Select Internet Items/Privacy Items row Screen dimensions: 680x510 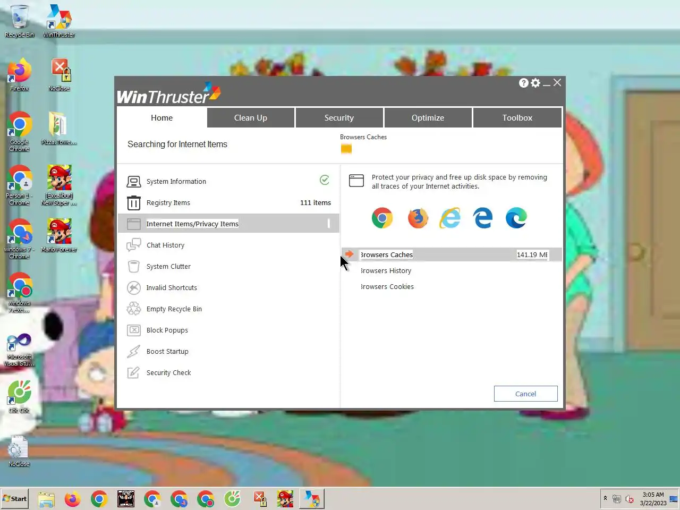coord(228,224)
